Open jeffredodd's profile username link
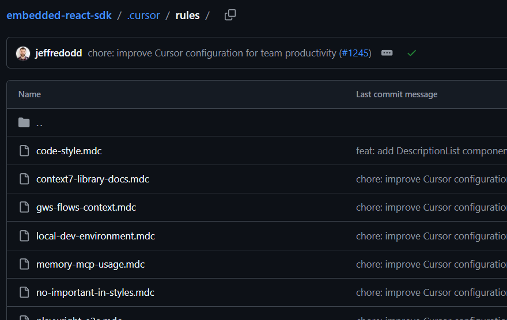The width and height of the screenshot is (507, 320). pyautogui.click(x=58, y=53)
